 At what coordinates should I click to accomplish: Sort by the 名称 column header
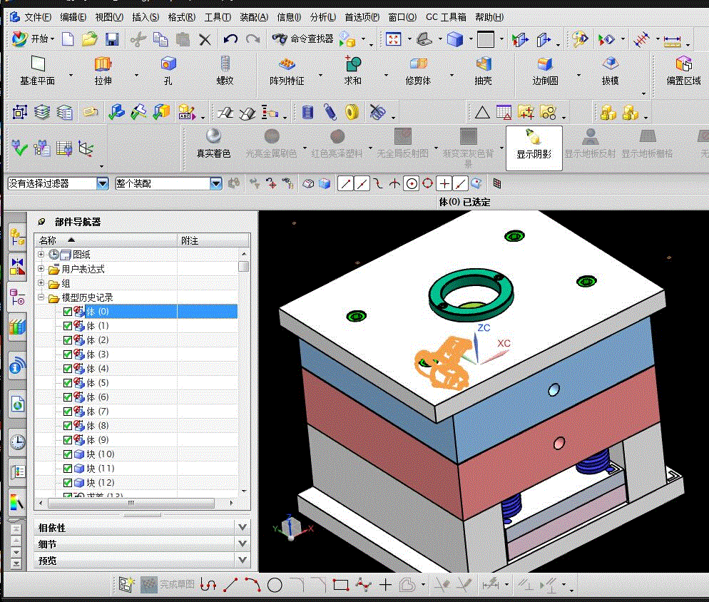106,240
